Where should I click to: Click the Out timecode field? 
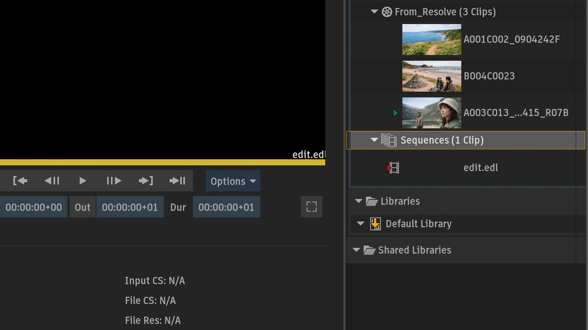pos(130,207)
